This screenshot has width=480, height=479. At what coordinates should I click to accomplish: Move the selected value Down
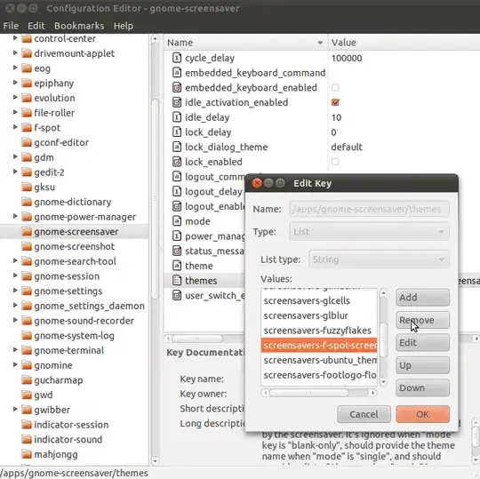422,387
